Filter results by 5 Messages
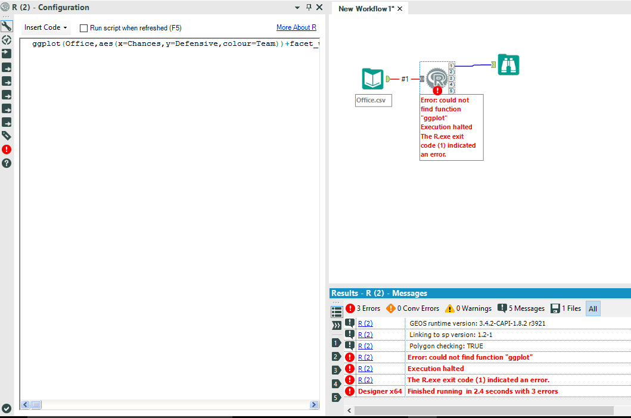The height and width of the screenshot is (418, 631). point(521,308)
